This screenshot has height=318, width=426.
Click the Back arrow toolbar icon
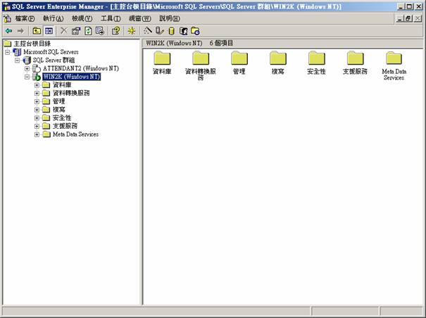pos(8,31)
